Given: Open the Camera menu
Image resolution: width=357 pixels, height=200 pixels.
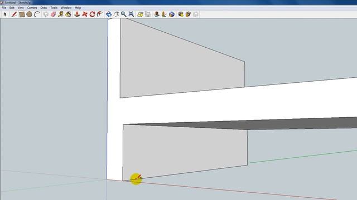Looking at the screenshot, I should tap(32, 8).
